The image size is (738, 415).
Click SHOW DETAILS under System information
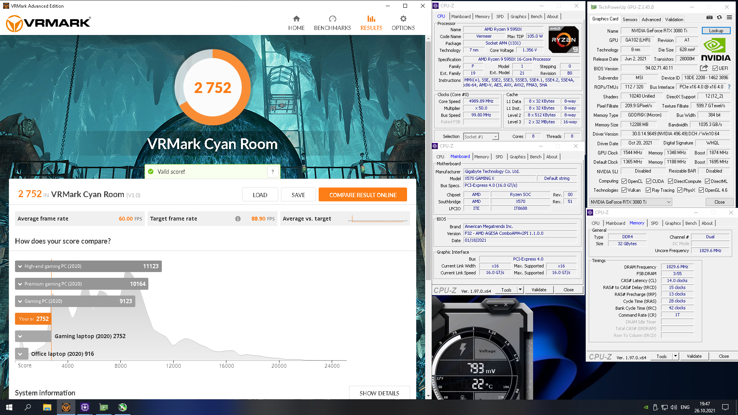(x=379, y=393)
